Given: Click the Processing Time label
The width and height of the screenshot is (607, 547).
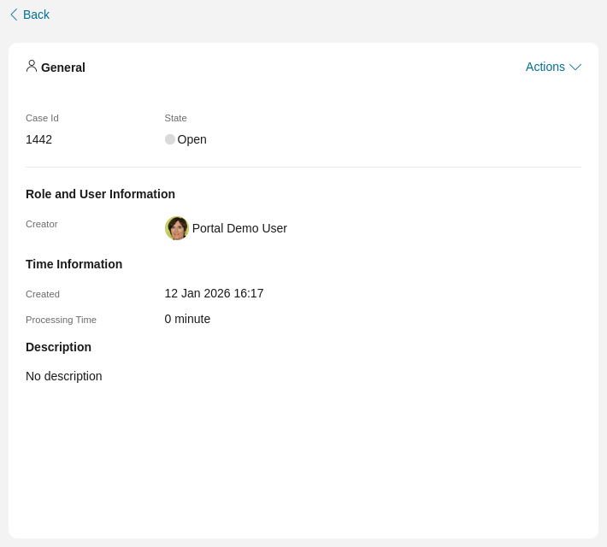Looking at the screenshot, I should (x=61, y=320).
